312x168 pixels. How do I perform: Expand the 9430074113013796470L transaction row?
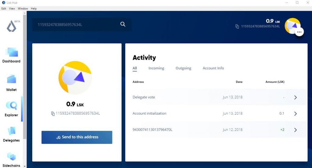[296, 130]
